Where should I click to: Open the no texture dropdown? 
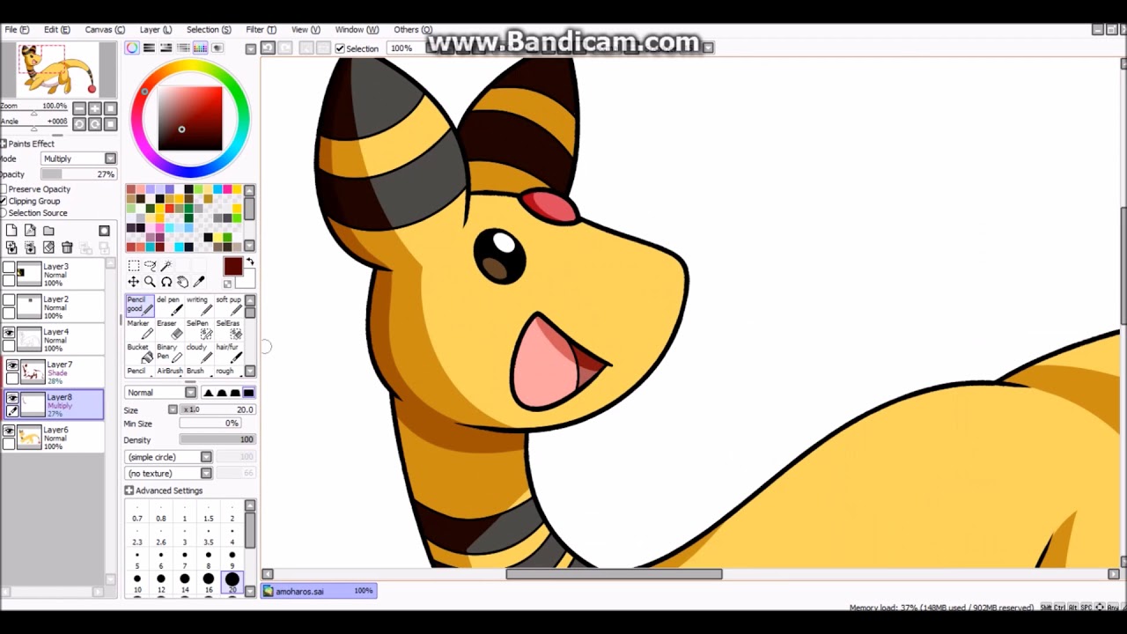169,474
